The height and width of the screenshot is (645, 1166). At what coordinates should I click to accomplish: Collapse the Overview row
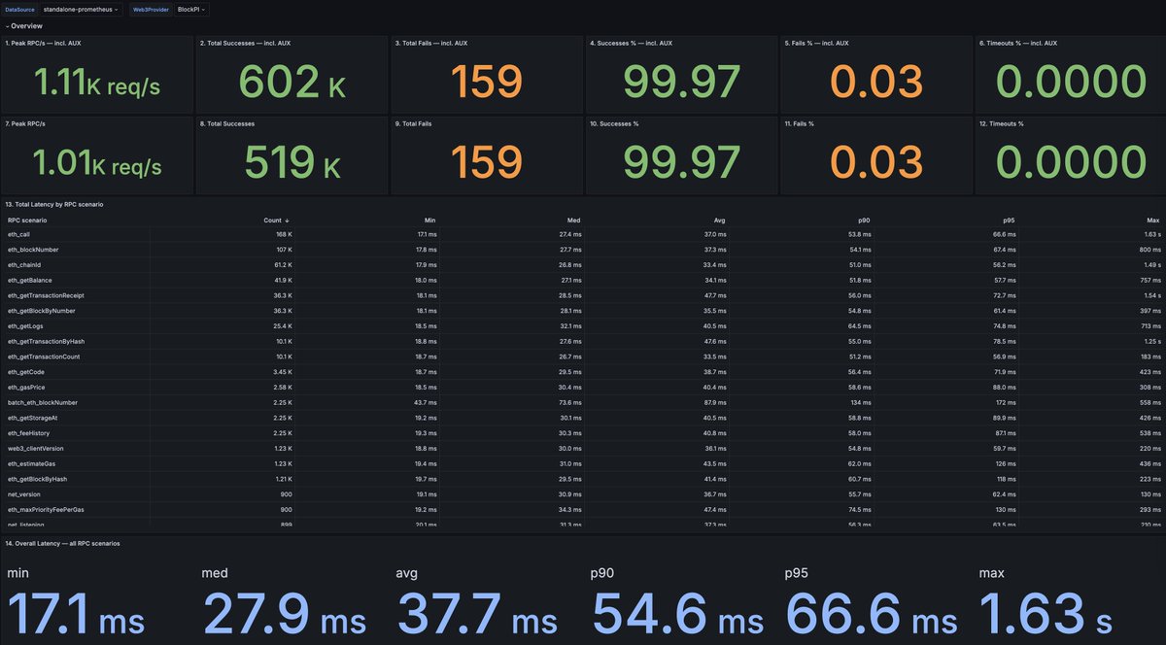pyautogui.click(x=24, y=26)
